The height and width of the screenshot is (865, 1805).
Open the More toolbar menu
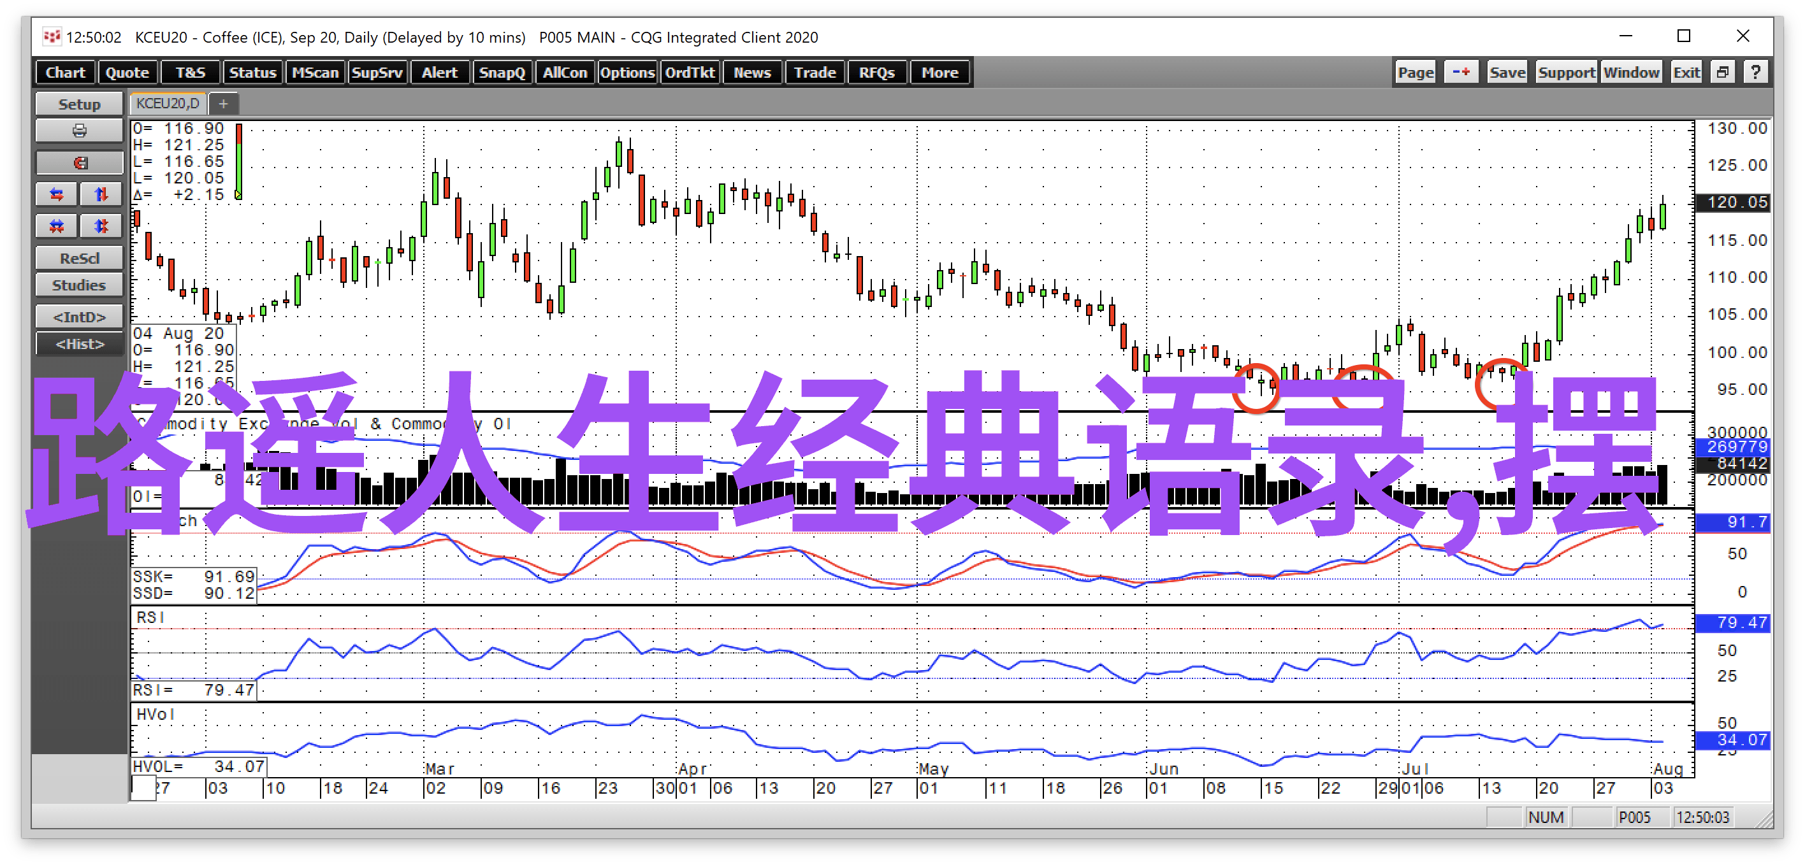939,72
